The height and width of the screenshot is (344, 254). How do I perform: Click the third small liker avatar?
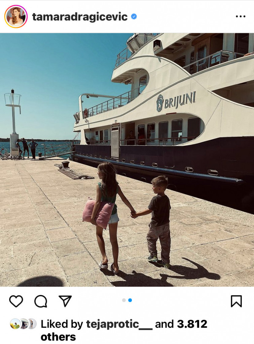pos(33,324)
